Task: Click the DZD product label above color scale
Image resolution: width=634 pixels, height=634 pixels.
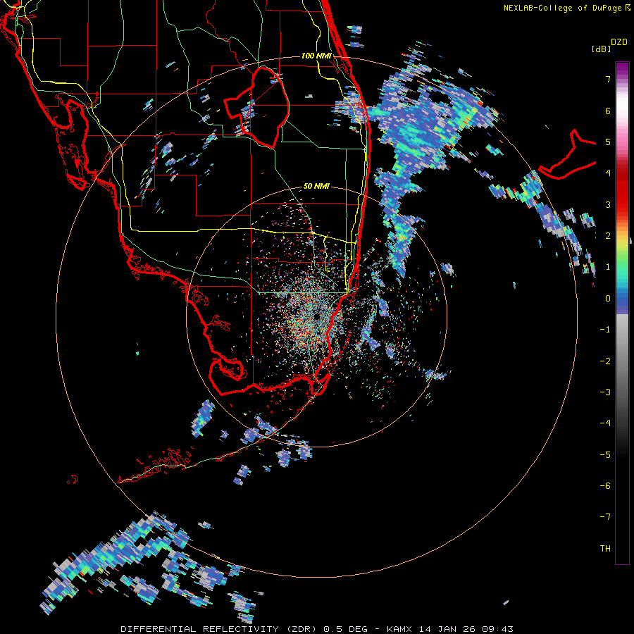Action: click(x=619, y=42)
